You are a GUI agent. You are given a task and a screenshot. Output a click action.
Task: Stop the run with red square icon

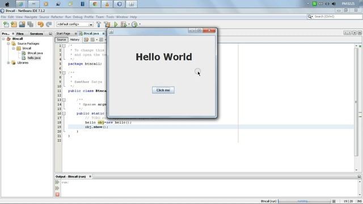click(x=57, y=194)
